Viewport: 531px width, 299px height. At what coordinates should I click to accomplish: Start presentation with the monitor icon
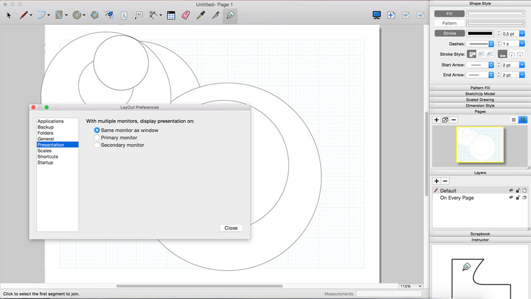pos(377,16)
